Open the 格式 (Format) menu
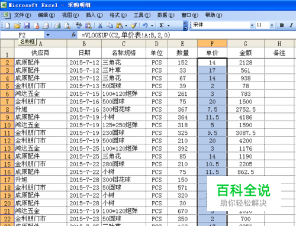Image resolution: width=296 pixels, height=226 pixels. point(118,15)
